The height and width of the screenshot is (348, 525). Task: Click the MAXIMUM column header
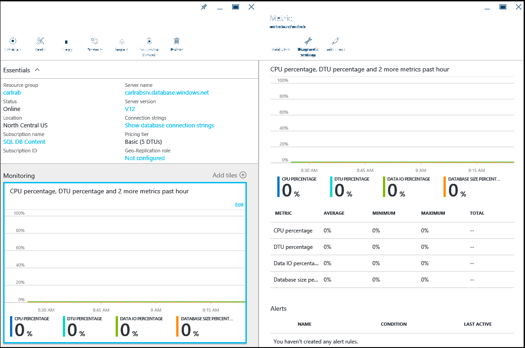(x=433, y=213)
